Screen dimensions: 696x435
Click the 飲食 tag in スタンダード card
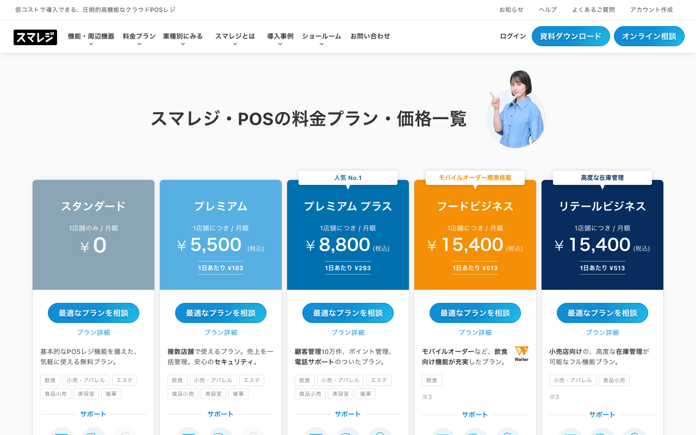pos(50,381)
